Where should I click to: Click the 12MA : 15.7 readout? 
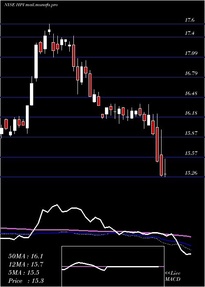tap(25, 264)
